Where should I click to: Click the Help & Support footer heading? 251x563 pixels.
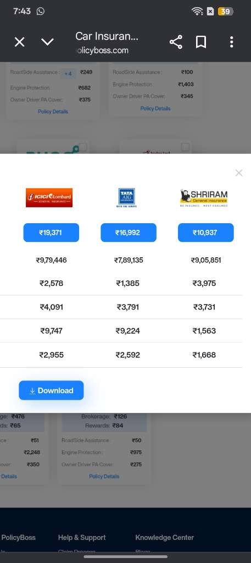tap(82, 538)
